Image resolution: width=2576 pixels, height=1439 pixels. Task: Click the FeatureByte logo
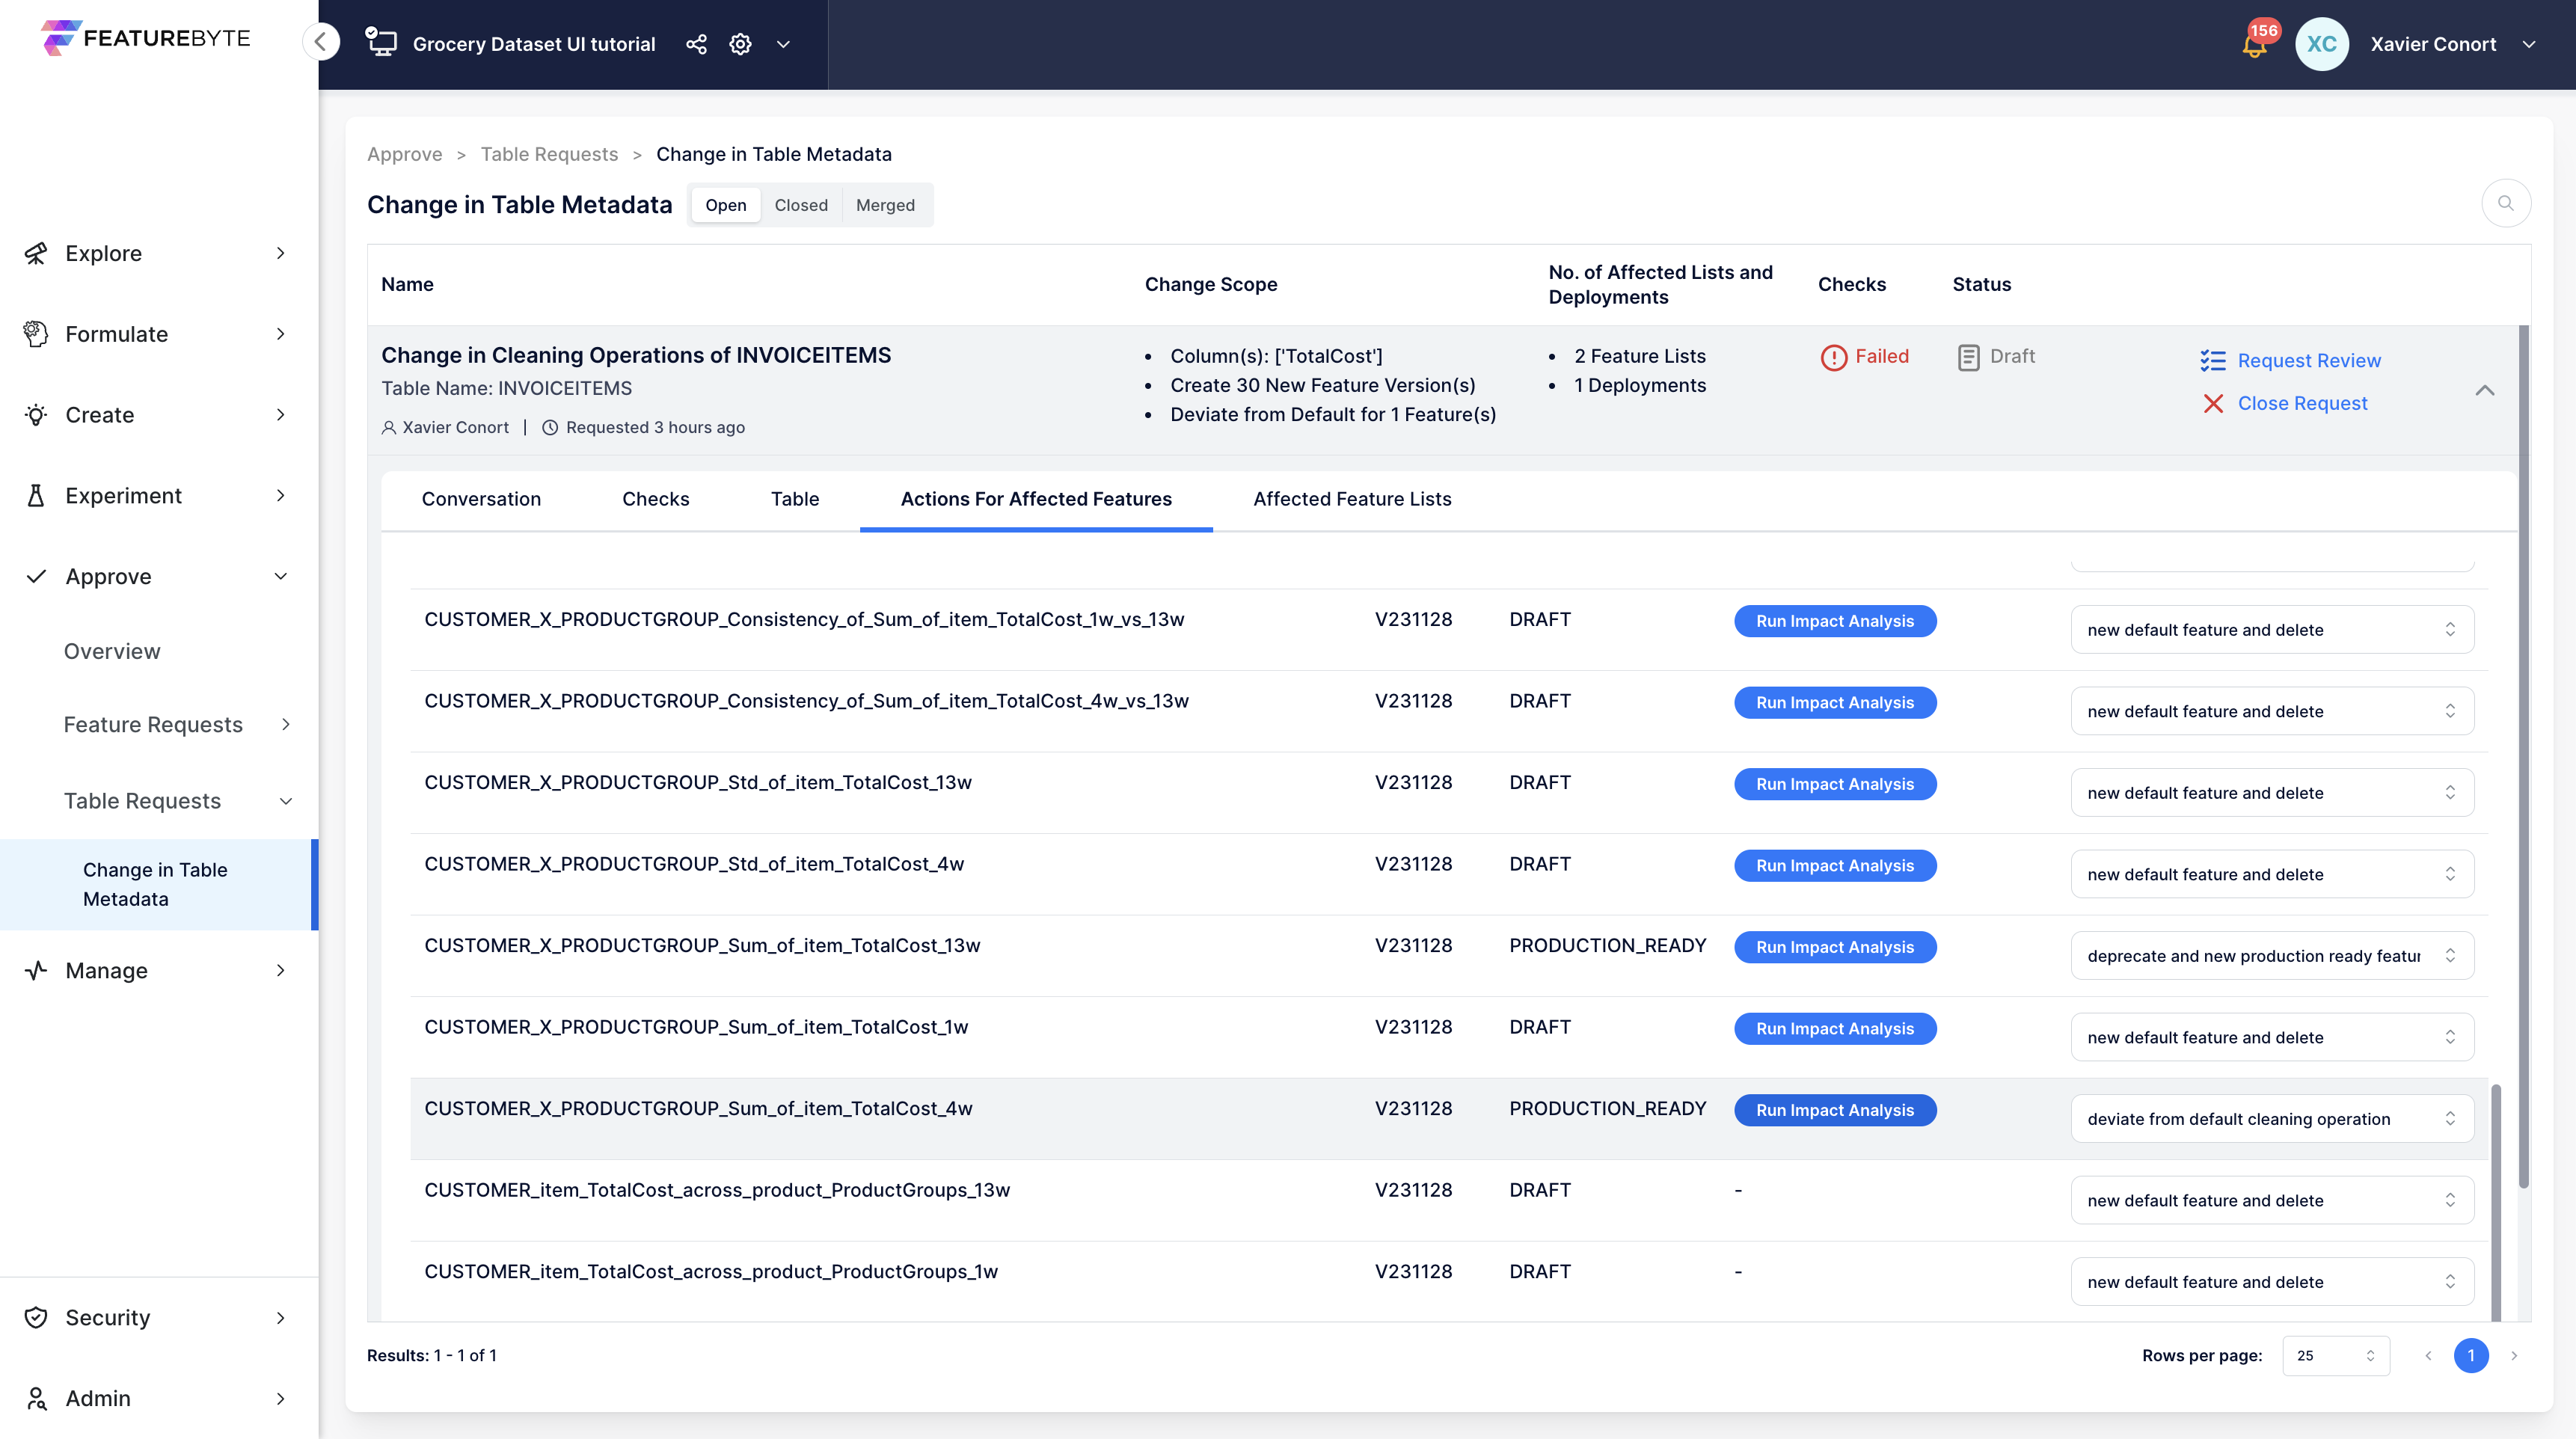[x=146, y=38]
